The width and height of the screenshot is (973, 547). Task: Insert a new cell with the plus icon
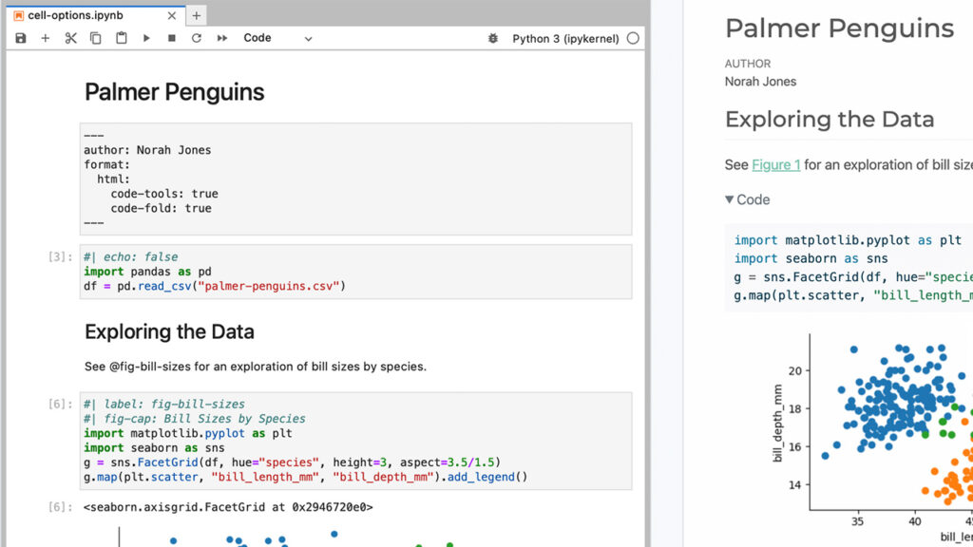pos(45,38)
